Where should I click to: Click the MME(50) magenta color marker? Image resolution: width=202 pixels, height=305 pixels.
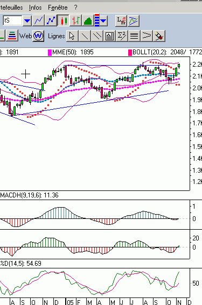pos(50,53)
